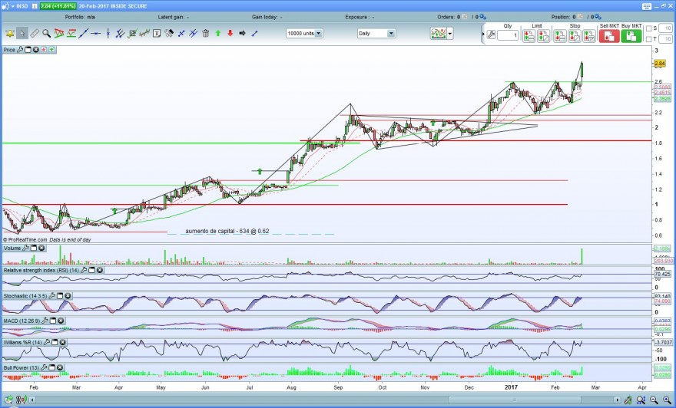Click scroll-right arrow on bottom time scrollbar
This screenshot has height=408, width=676.
618,400
